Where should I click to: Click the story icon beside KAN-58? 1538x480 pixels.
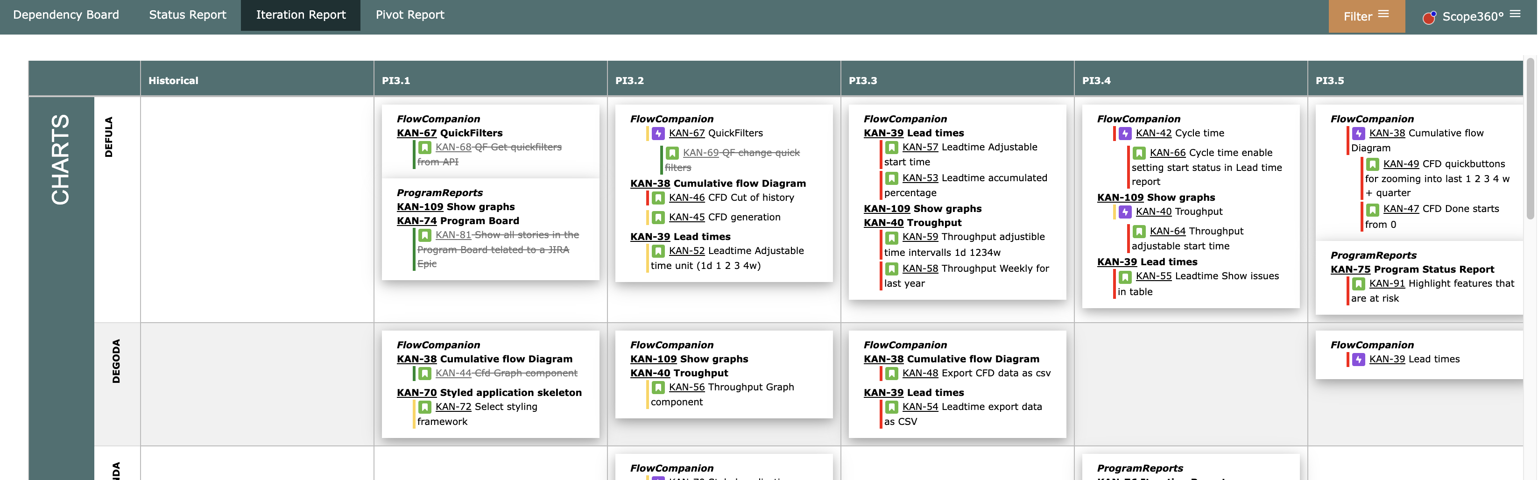(892, 268)
